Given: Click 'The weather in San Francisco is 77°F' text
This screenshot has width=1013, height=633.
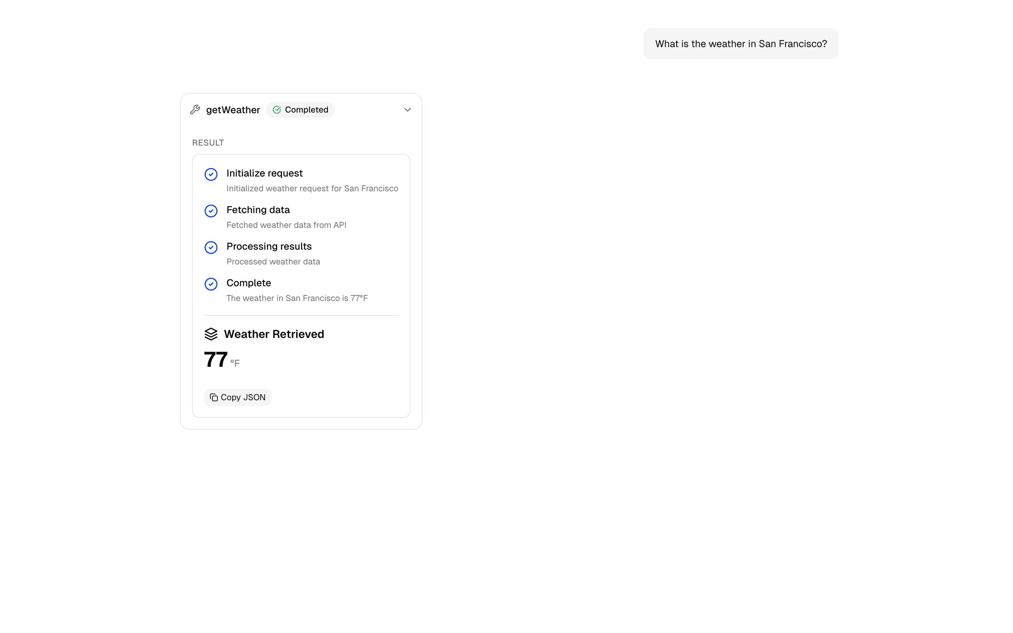Looking at the screenshot, I should (297, 298).
